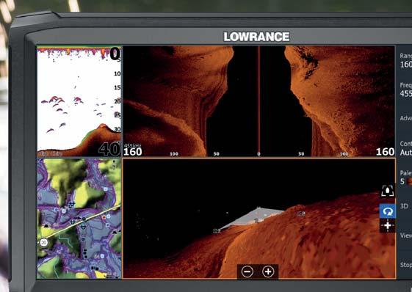Open the Advanced menu entry
Screen dimensions: 412x292
(405, 118)
